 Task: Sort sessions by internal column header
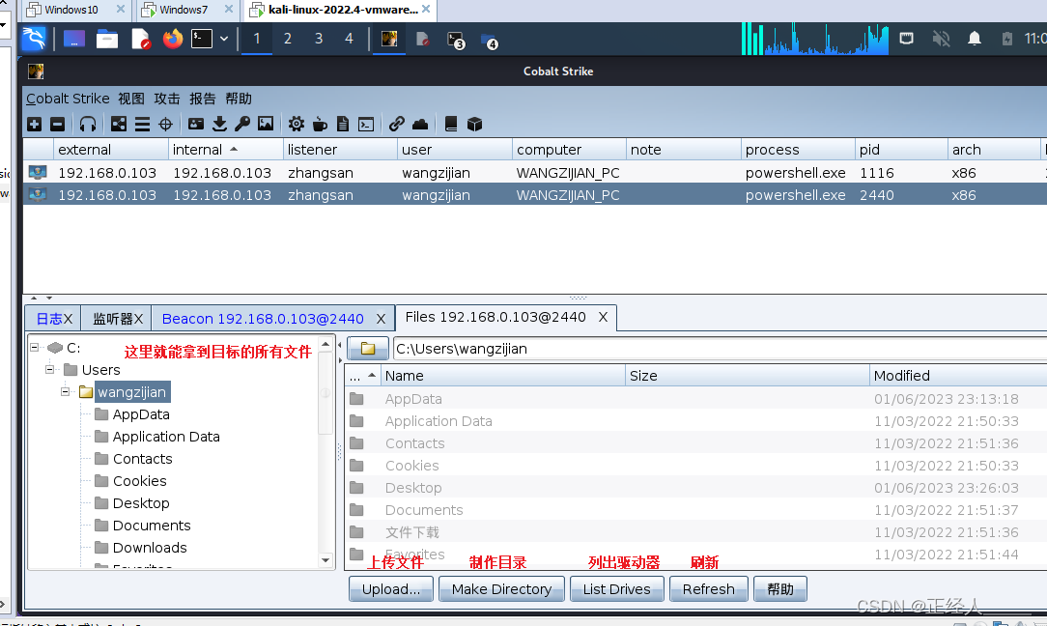click(225, 150)
